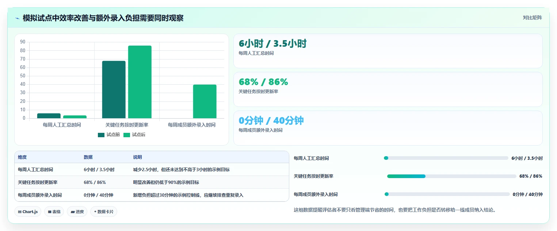The image size is (557, 231).
Task: Toggle the 试点前 legend swatch
Action: click(x=101, y=135)
